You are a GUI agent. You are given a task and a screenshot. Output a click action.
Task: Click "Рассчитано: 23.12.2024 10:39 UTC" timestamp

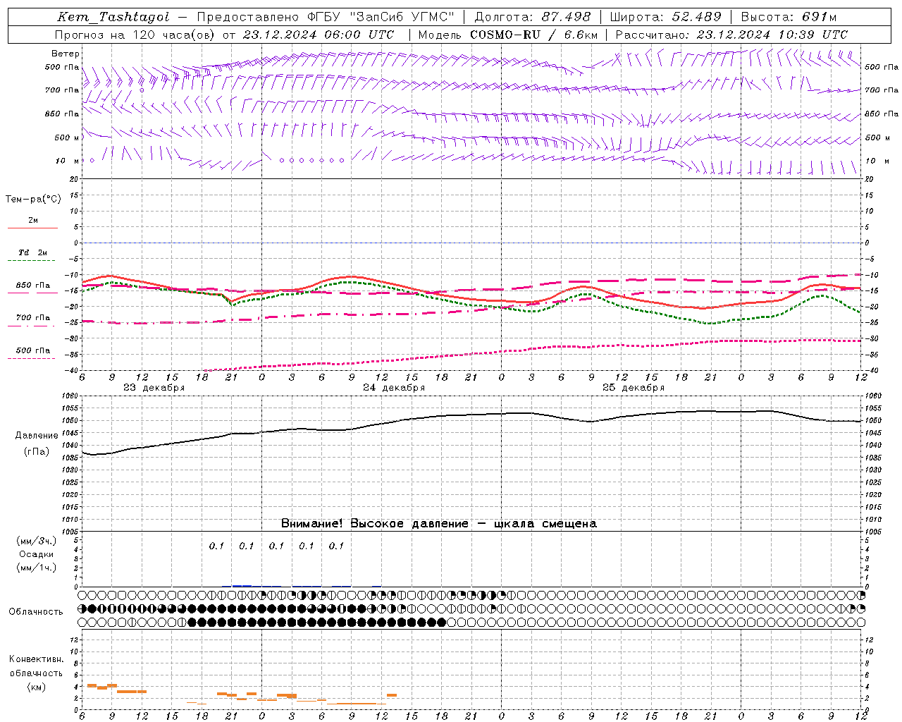[731, 35]
